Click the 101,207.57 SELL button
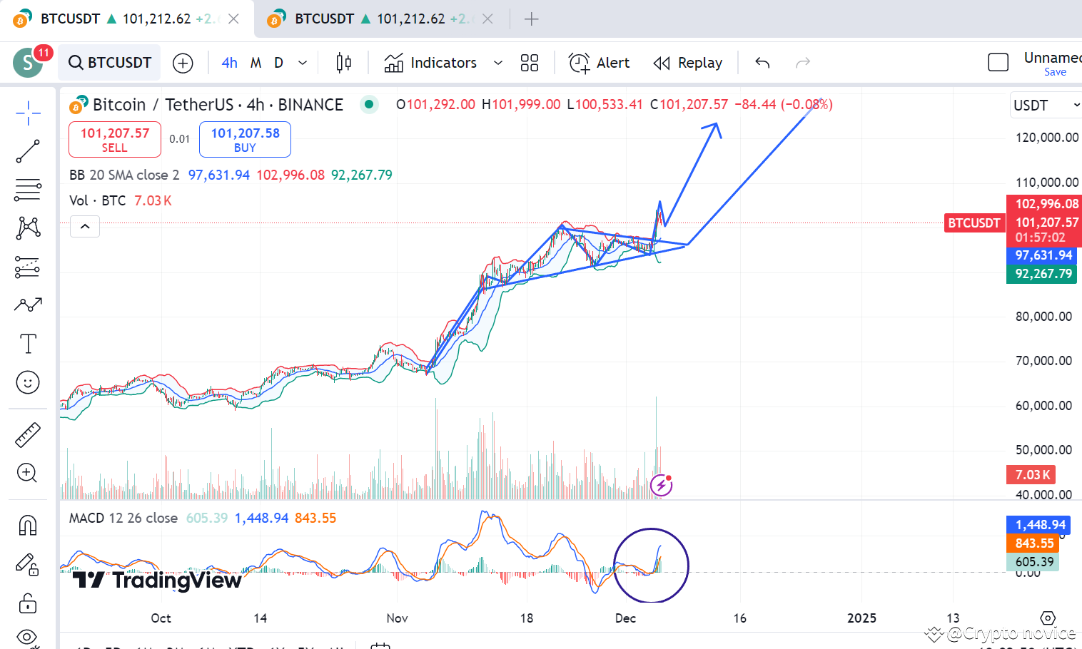 [x=115, y=140]
